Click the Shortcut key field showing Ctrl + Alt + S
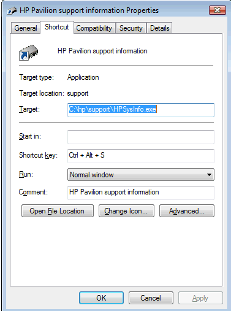Image resolution: width=231 pixels, height=311 pixels. click(141, 156)
